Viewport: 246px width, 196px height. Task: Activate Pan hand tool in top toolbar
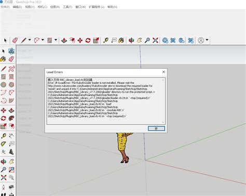click(x=140, y=41)
